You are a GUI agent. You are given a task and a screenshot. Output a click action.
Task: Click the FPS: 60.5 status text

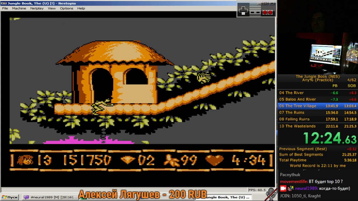point(257,190)
